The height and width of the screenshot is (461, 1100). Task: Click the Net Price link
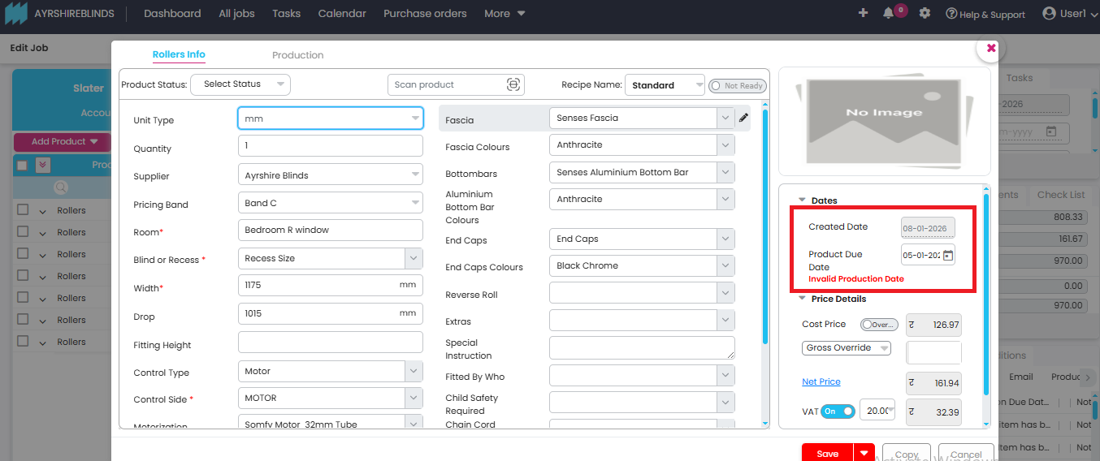pos(821,382)
